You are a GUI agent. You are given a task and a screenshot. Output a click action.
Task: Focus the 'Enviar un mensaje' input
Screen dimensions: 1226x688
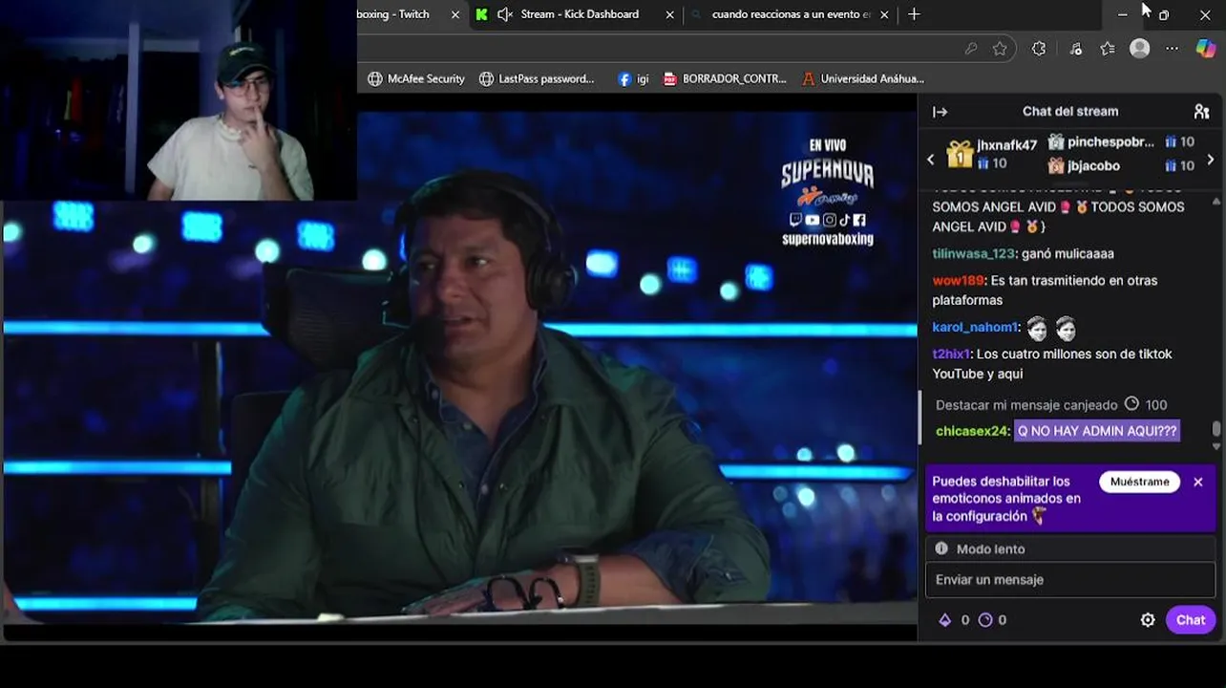click(1069, 580)
